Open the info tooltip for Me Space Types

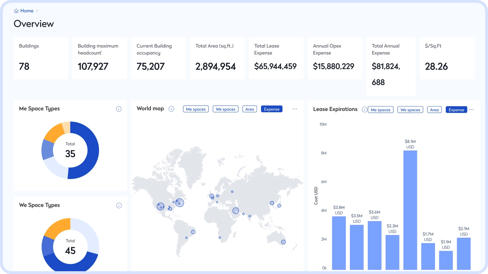pyautogui.click(x=119, y=108)
